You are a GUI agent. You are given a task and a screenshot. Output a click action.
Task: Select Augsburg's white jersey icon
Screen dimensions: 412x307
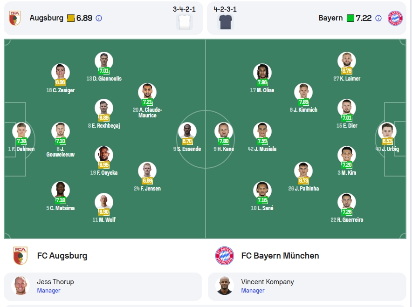[185, 22]
